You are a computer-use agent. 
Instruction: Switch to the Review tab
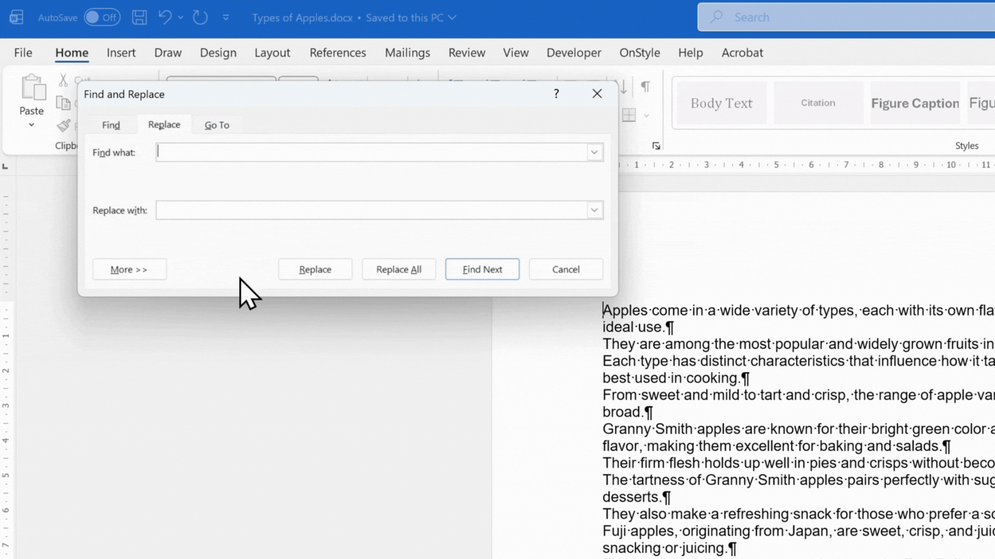pyautogui.click(x=467, y=52)
